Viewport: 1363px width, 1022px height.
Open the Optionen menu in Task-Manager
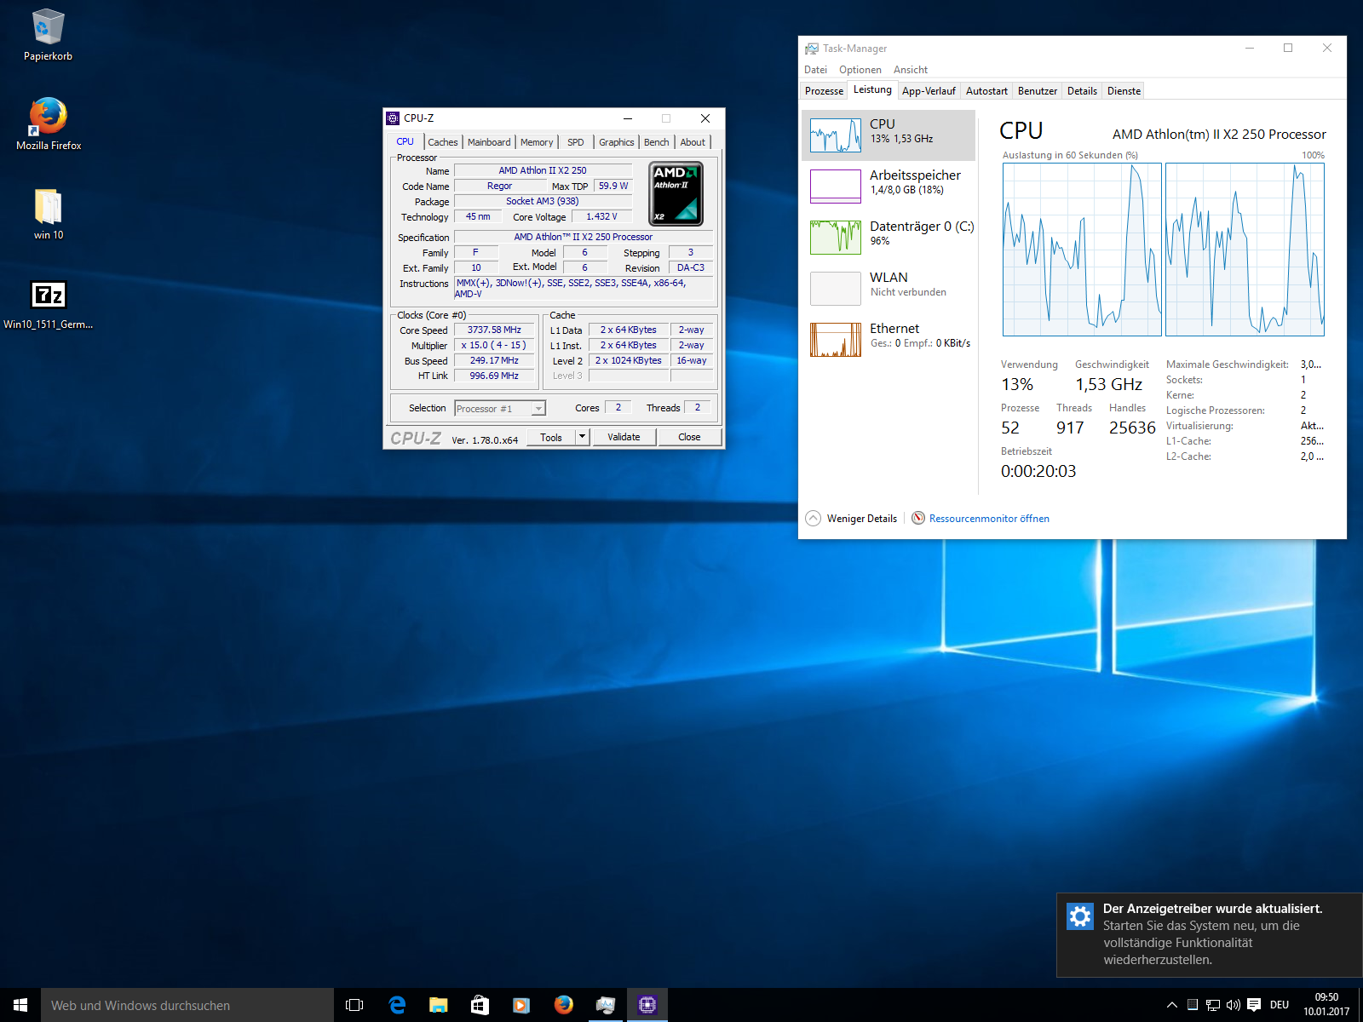pos(860,70)
